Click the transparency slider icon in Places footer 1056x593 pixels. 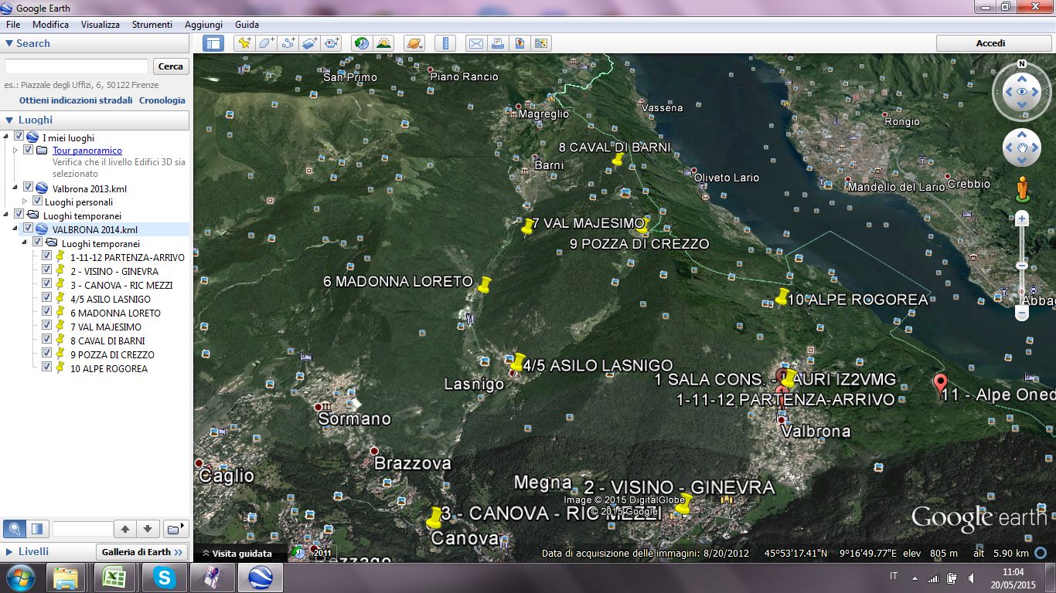pyautogui.click(x=36, y=529)
